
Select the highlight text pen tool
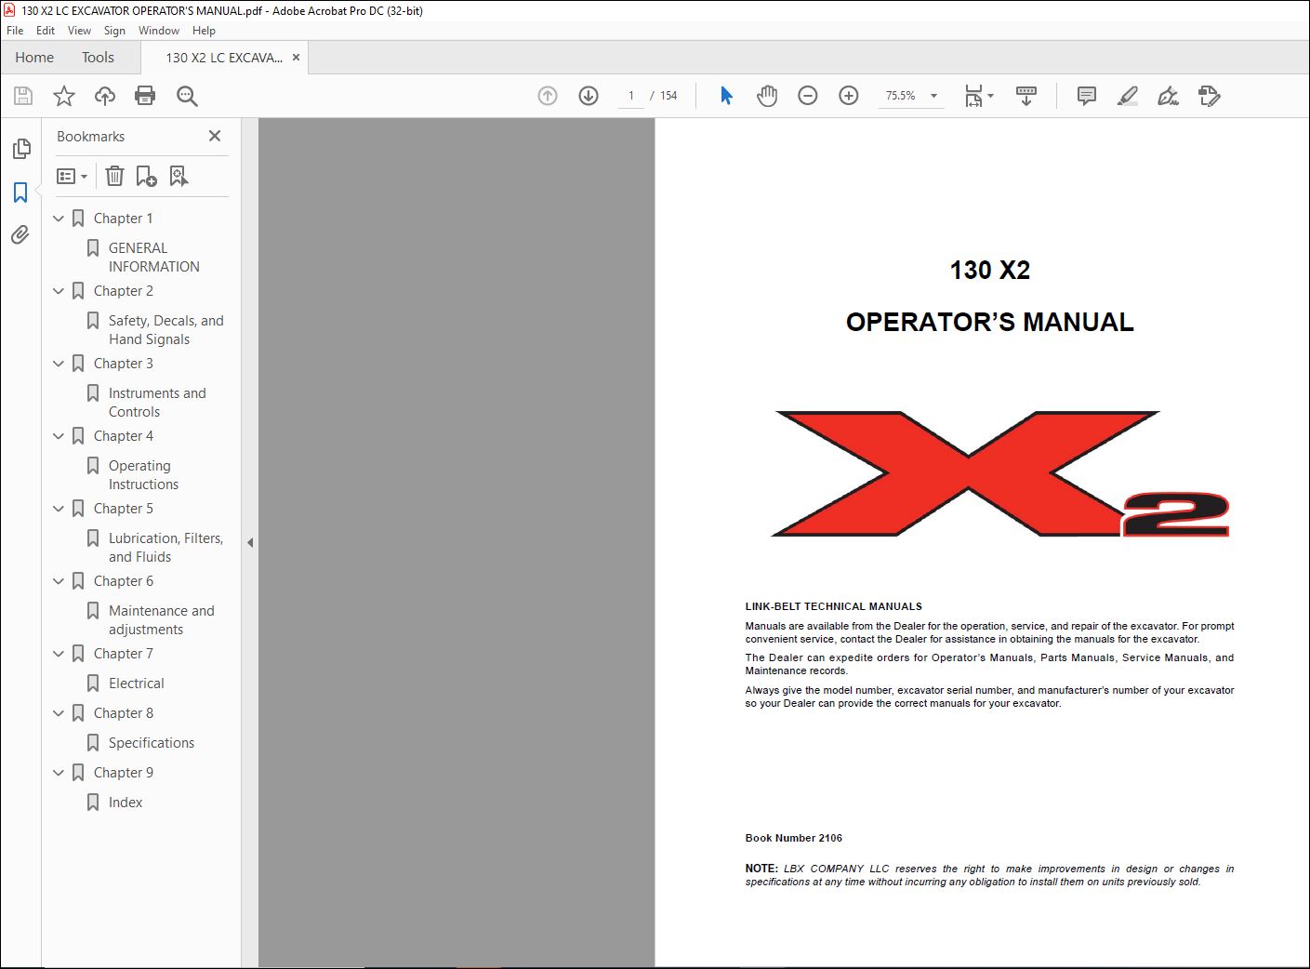click(1128, 96)
